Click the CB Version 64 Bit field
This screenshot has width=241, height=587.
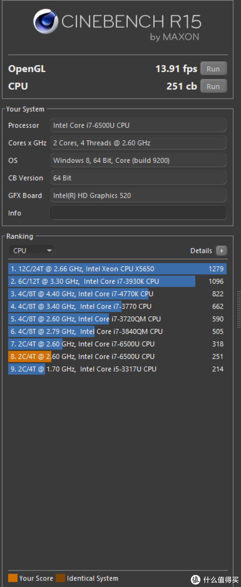pos(138,178)
